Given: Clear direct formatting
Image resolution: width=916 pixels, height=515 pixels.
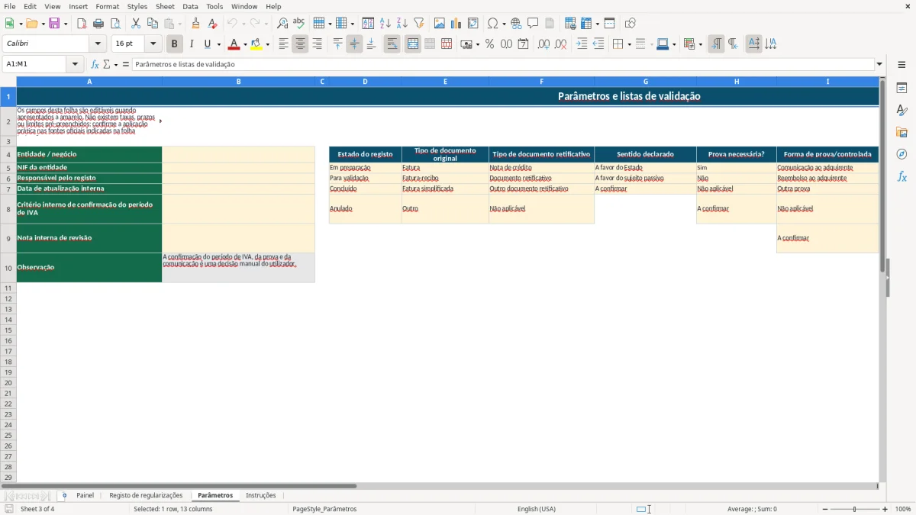Looking at the screenshot, I should pos(213,24).
